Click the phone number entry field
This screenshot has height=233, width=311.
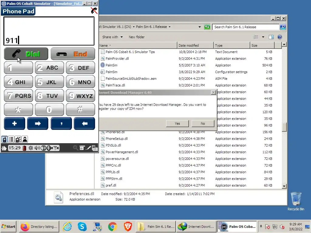[49, 31]
